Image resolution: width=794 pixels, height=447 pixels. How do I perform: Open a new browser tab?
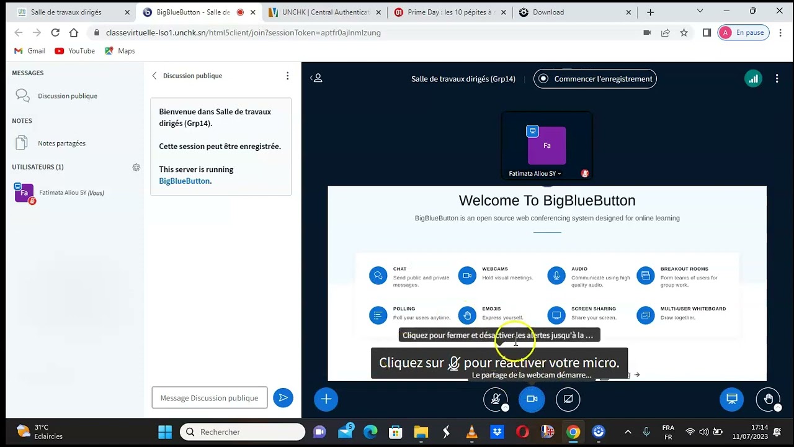click(650, 12)
